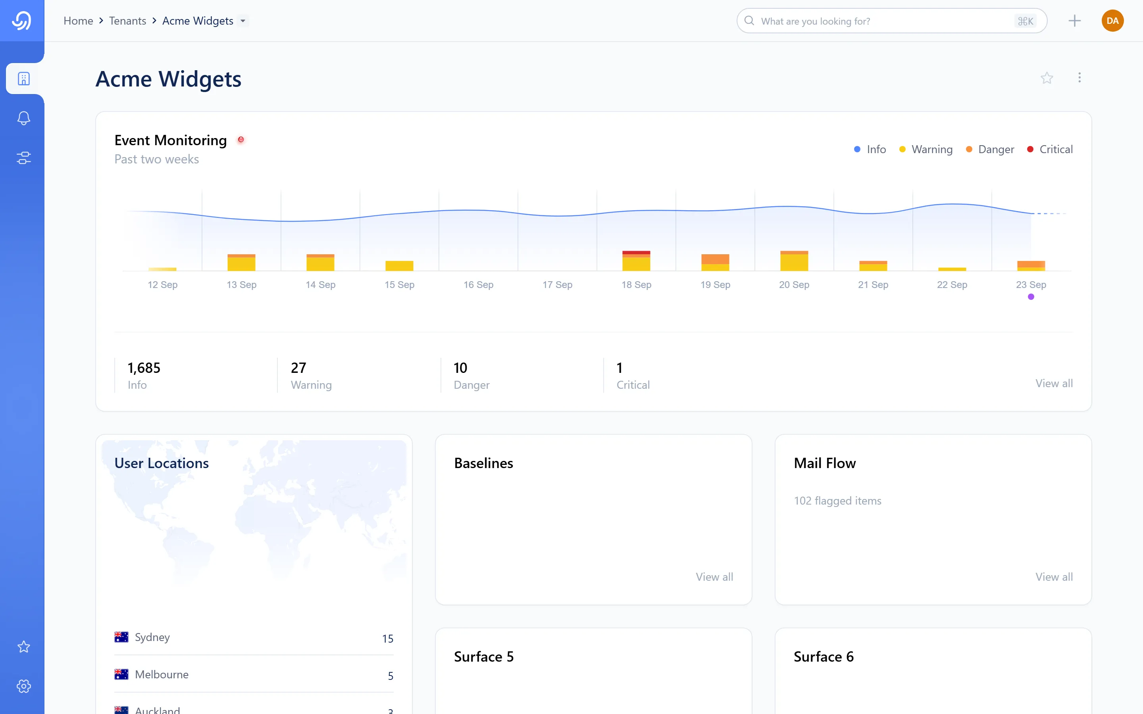The image size is (1143, 714).
Task: Click '102 flagged items' in Mail Flow
Action: point(837,501)
